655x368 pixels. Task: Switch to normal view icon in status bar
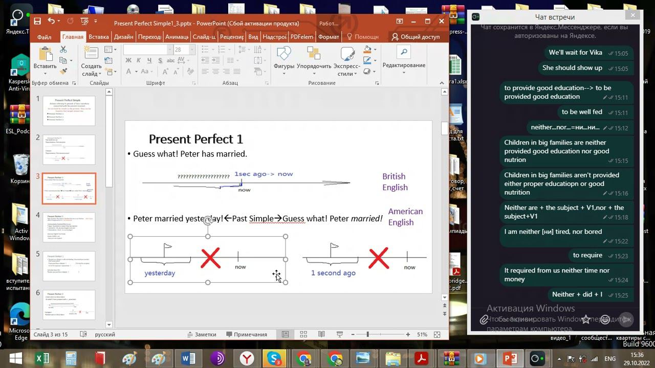click(286, 334)
